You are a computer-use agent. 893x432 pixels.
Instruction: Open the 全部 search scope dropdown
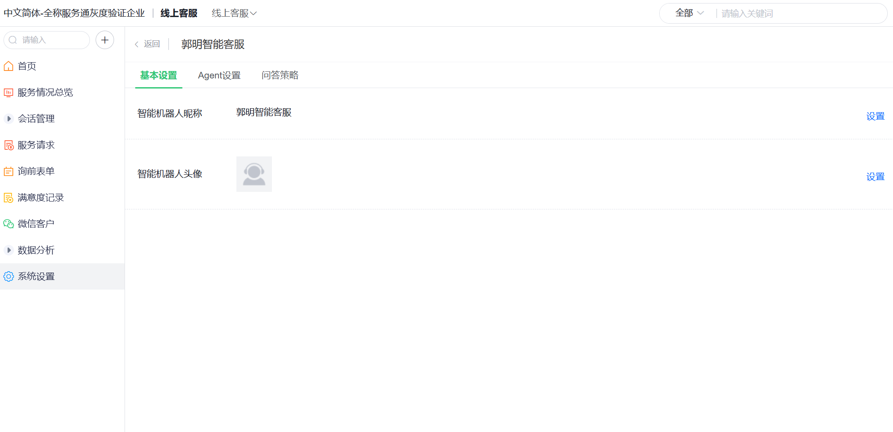click(x=689, y=13)
